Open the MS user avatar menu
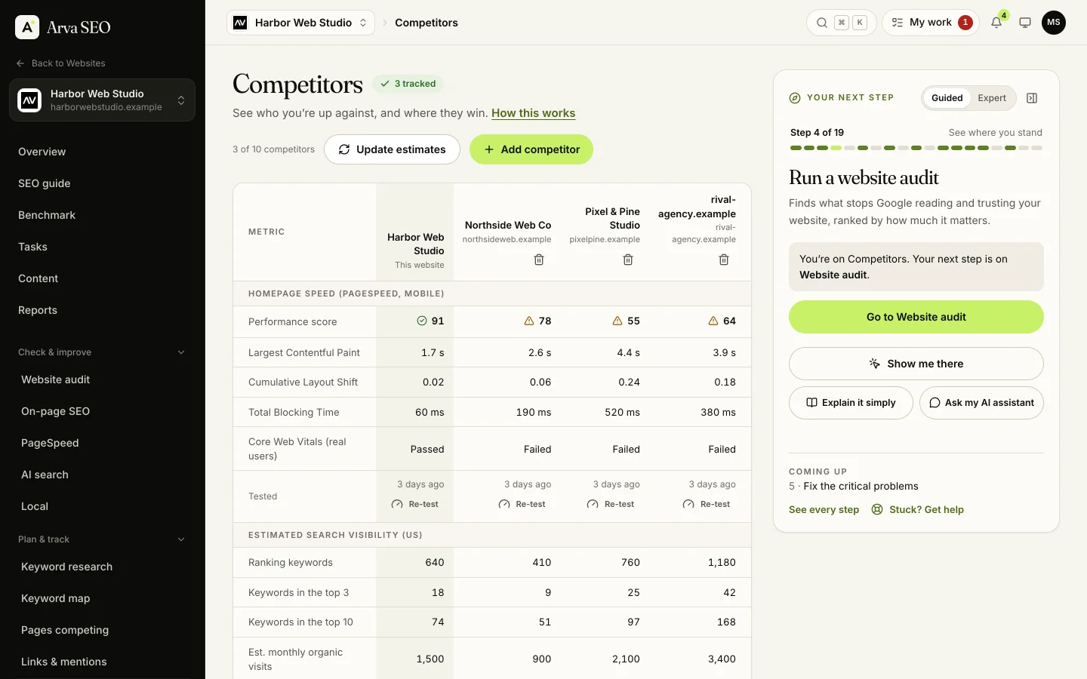The image size is (1087, 679). pyautogui.click(x=1054, y=23)
